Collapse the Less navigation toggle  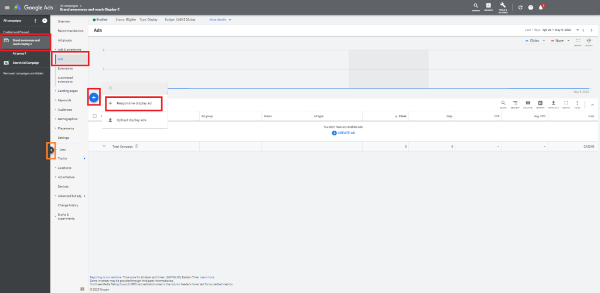62,149
